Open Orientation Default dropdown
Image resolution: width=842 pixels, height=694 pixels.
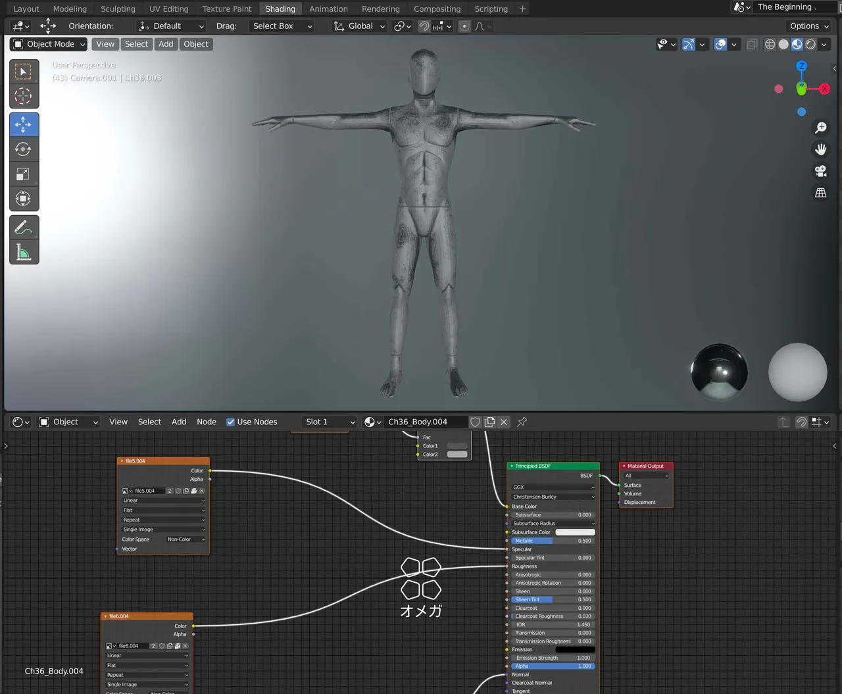click(x=171, y=26)
